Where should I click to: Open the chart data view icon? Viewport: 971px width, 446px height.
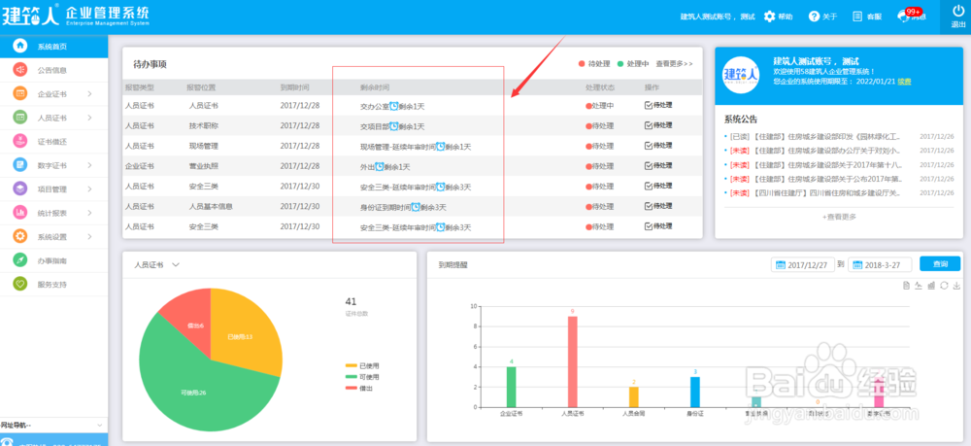pos(906,285)
